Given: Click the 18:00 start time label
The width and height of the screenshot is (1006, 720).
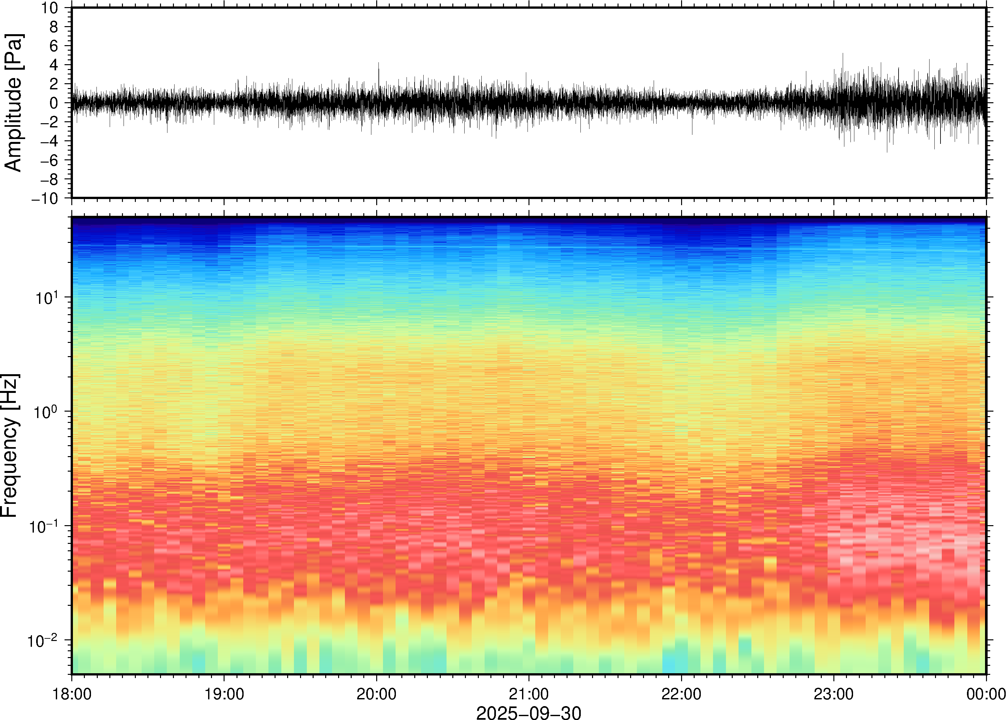Looking at the screenshot, I should click(x=72, y=694).
